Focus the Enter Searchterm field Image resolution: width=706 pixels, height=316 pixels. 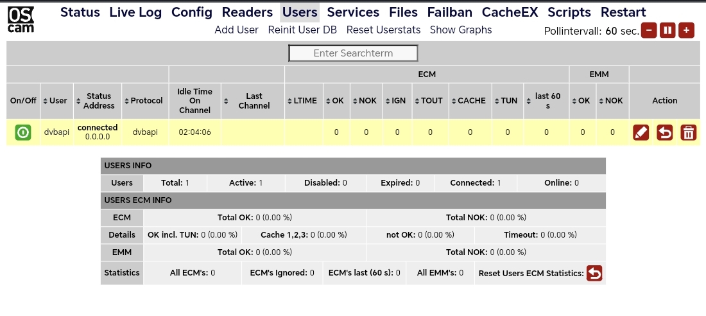[x=353, y=53]
